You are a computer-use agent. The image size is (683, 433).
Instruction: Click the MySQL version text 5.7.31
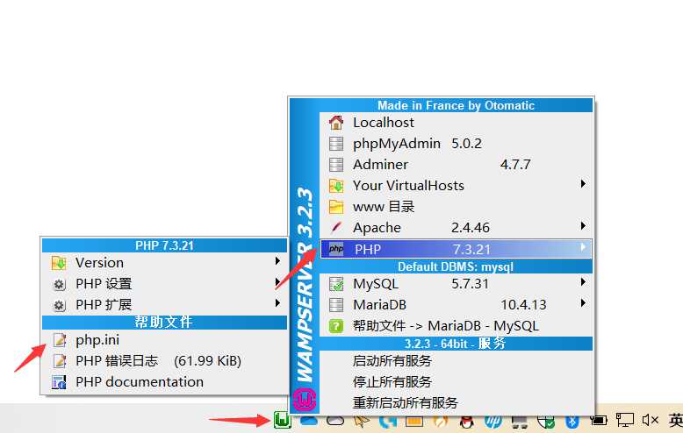[x=470, y=284]
